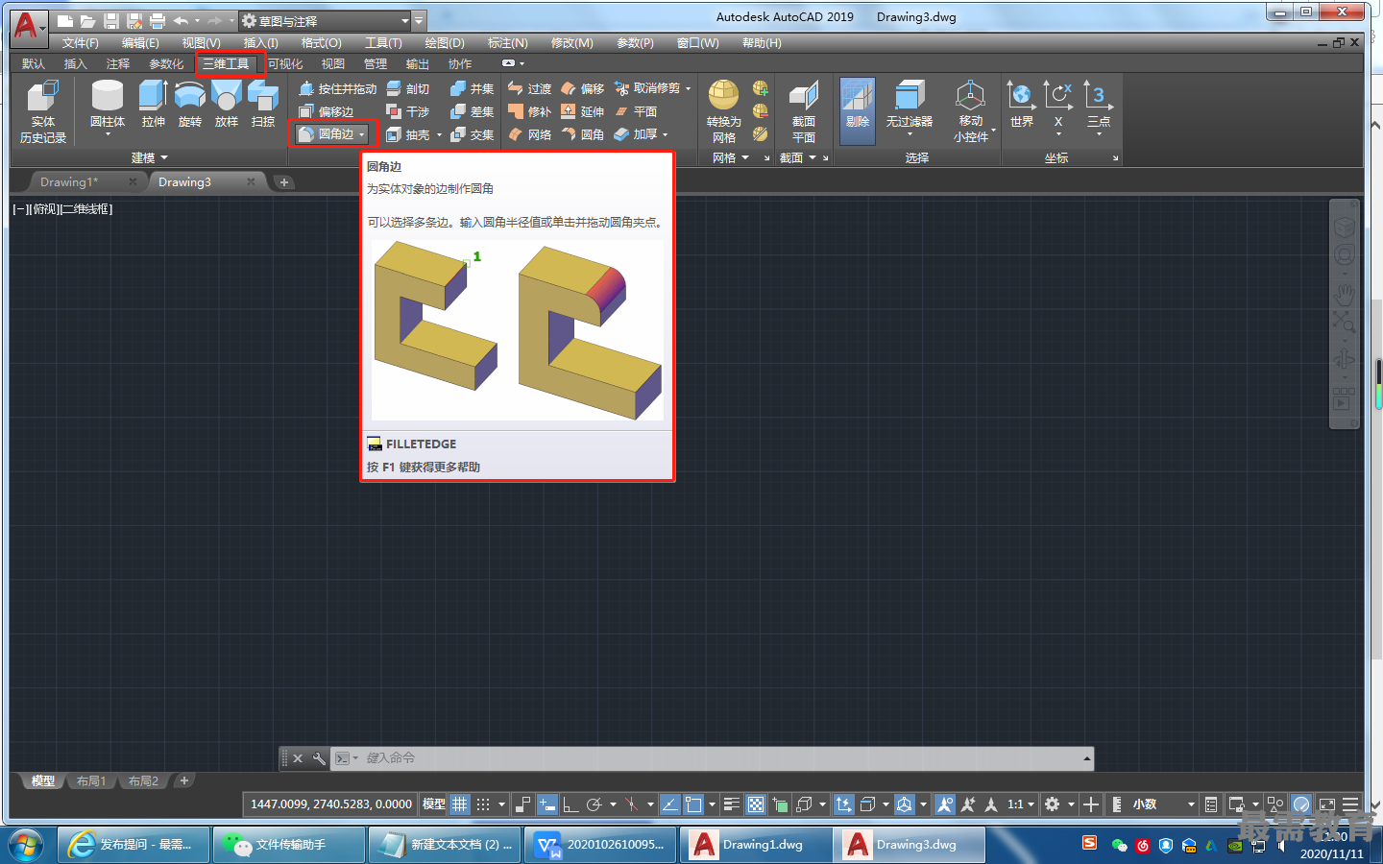Select the 实体历史记录 solid history tool
1383x864 pixels.
(43, 112)
